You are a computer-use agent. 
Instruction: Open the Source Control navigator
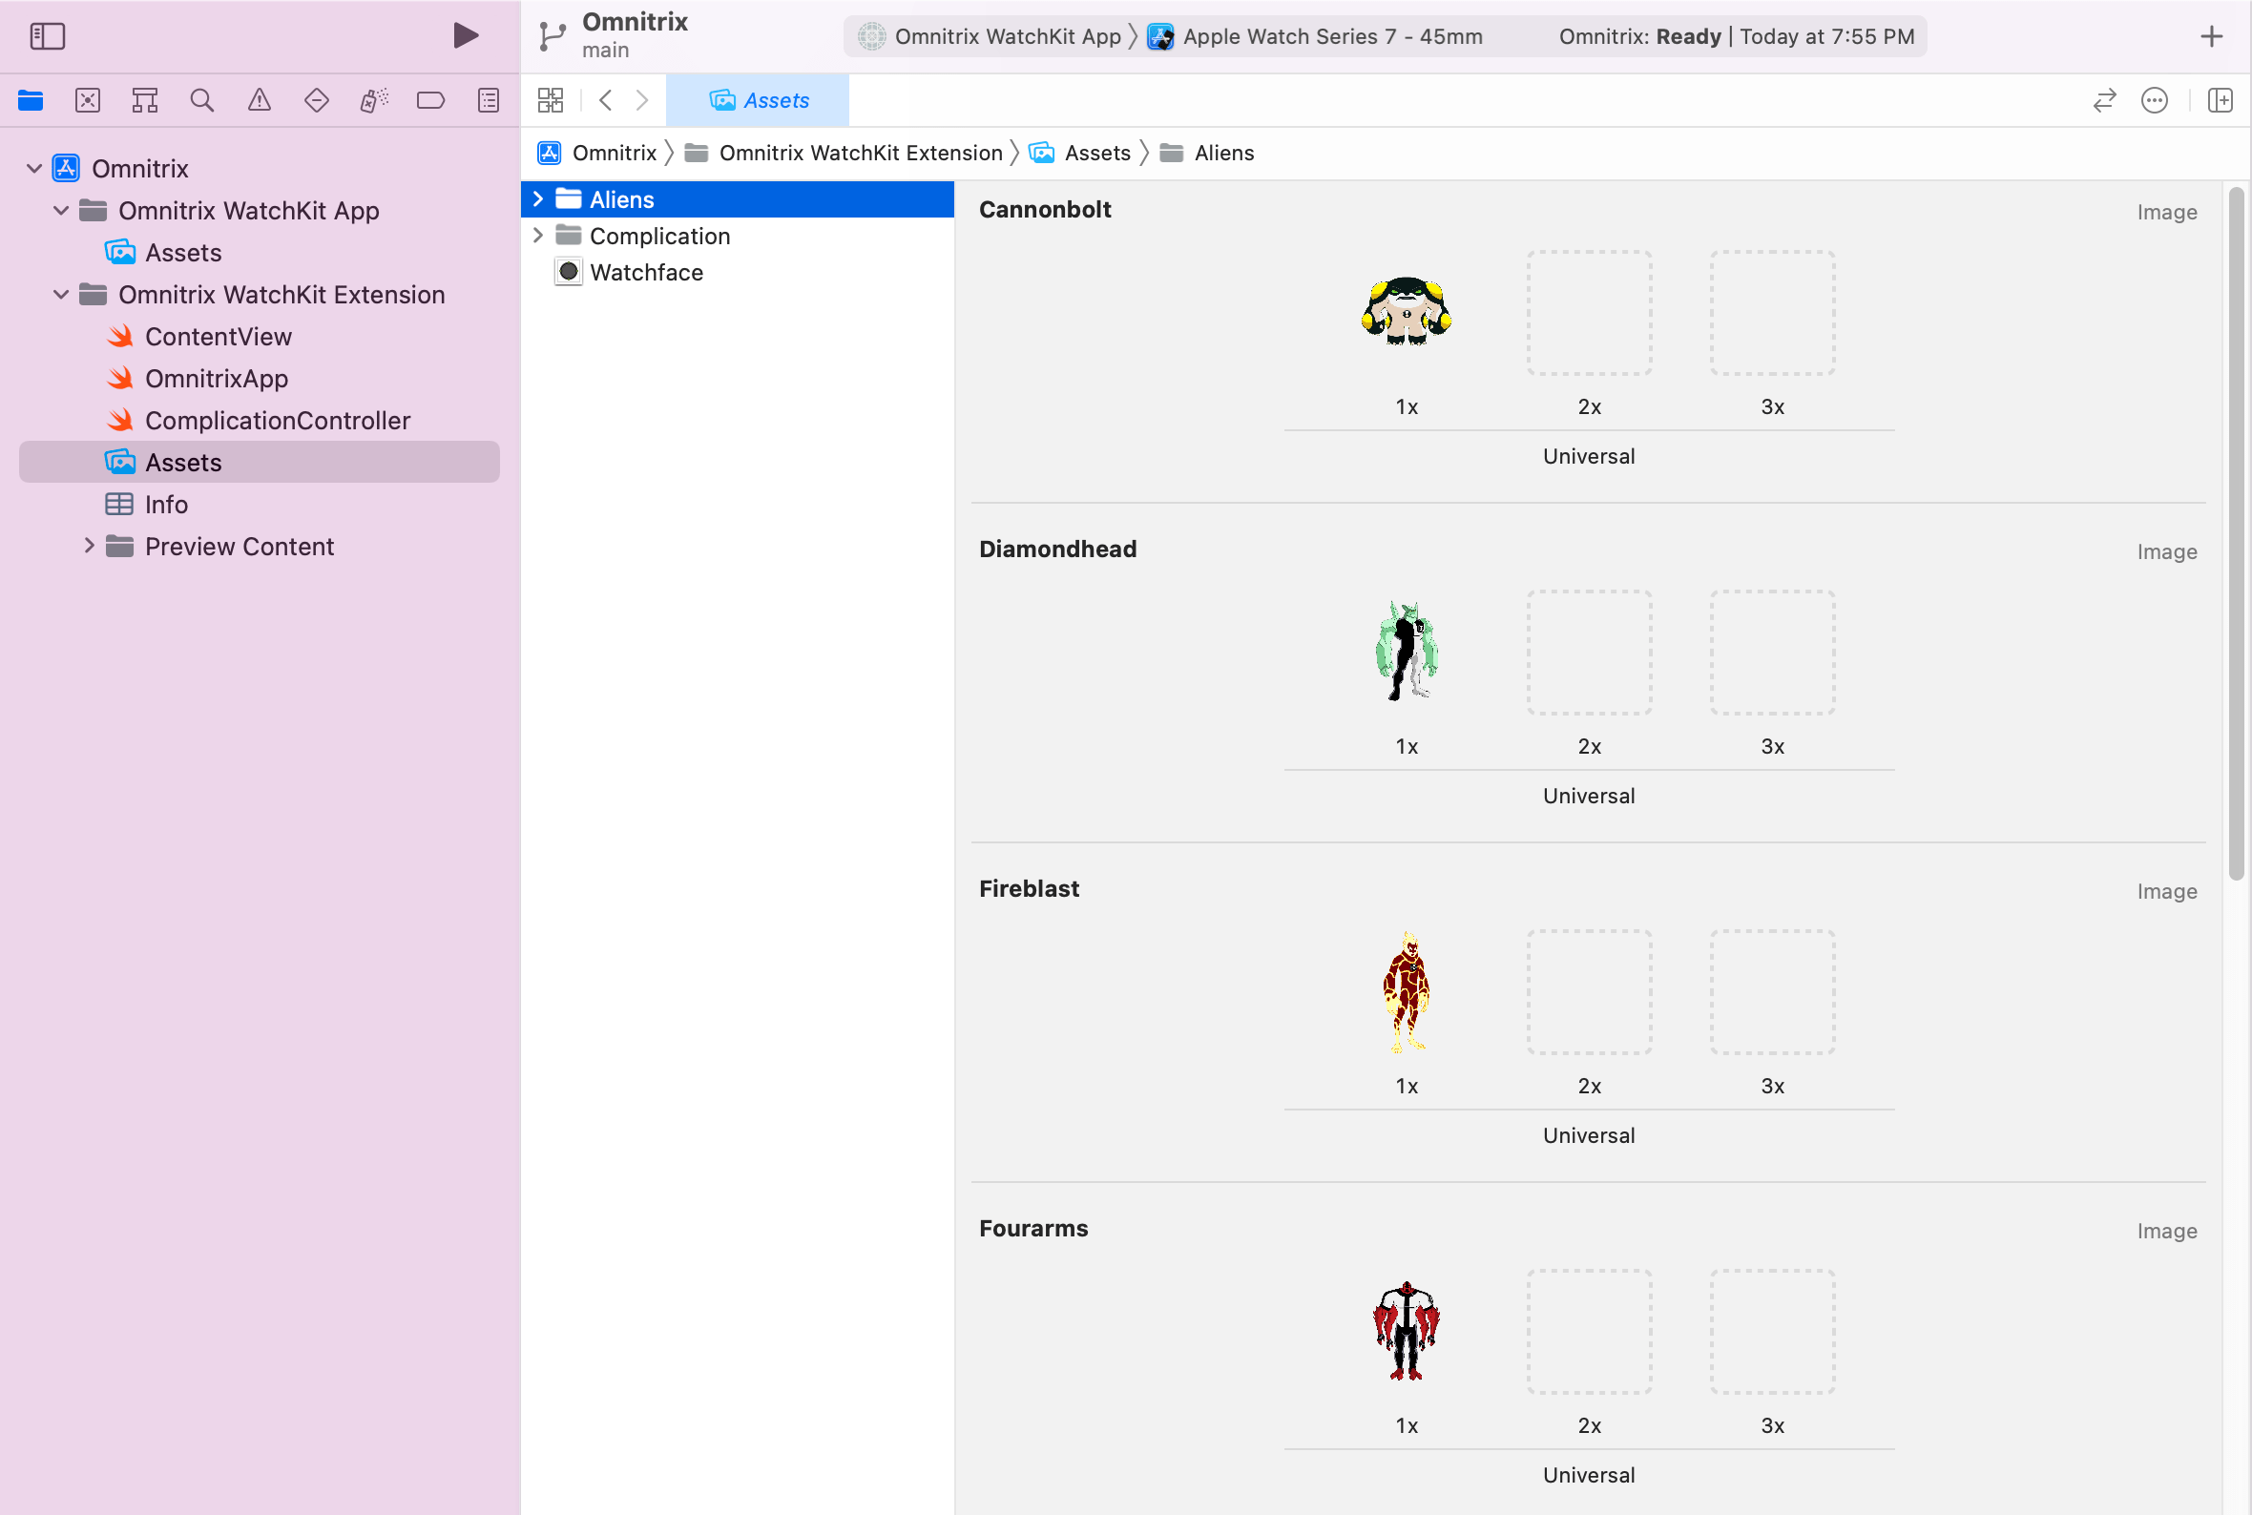coord(88,100)
